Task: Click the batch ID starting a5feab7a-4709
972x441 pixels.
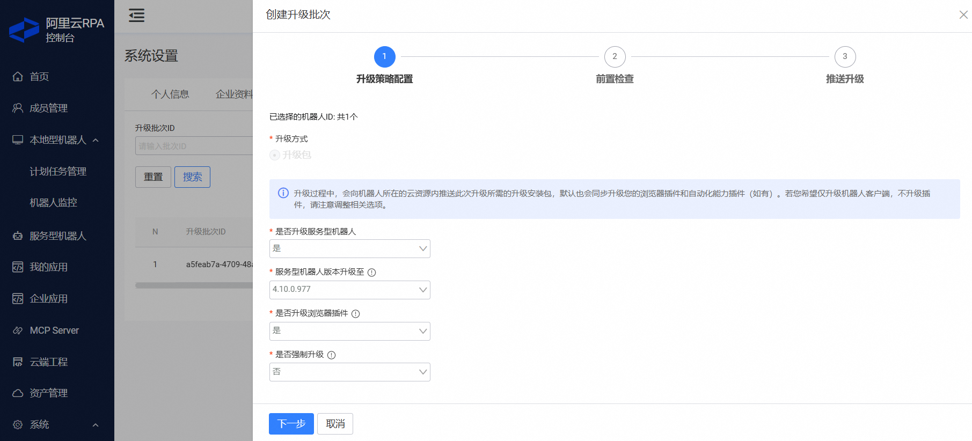Action: click(x=219, y=264)
